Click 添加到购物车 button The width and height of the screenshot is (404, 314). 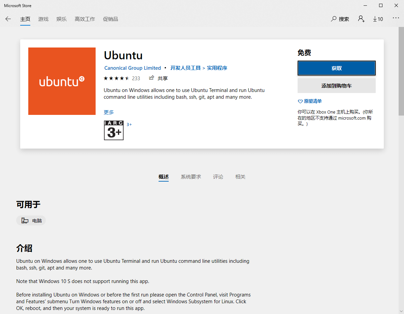[336, 86]
